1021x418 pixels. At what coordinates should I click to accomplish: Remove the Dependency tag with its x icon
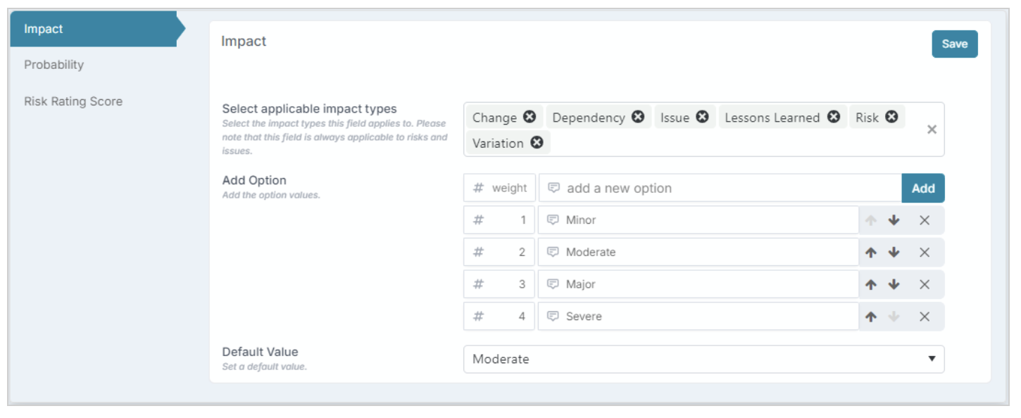click(x=638, y=118)
